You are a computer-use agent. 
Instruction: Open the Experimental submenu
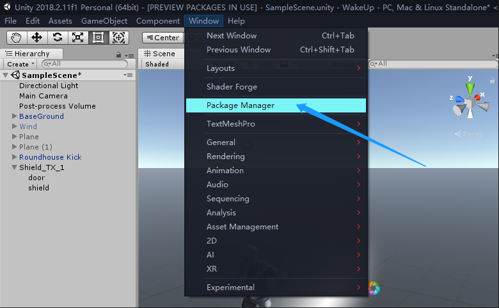[276, 287]
